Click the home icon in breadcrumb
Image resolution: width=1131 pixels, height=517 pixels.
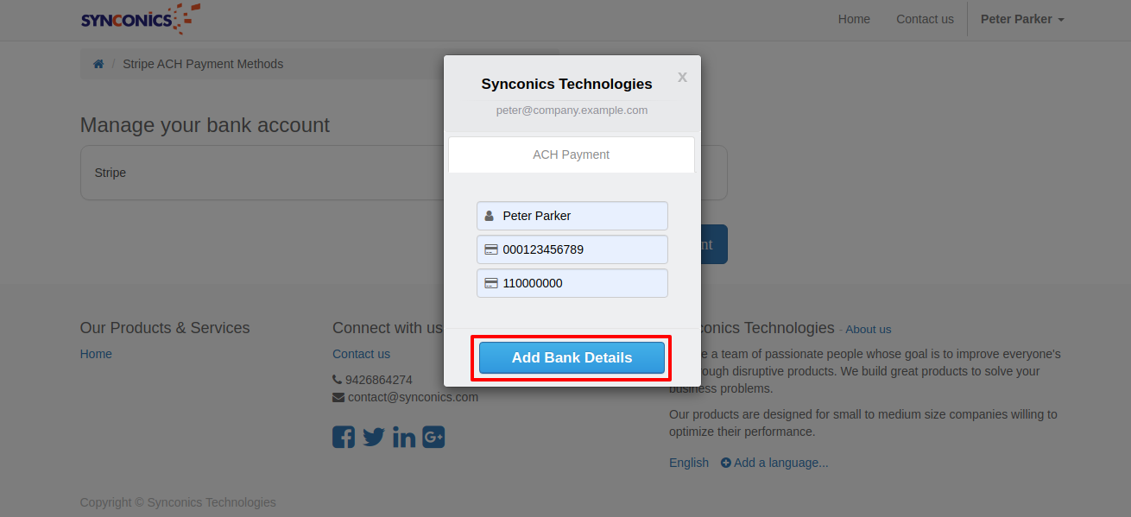(98, 64)
